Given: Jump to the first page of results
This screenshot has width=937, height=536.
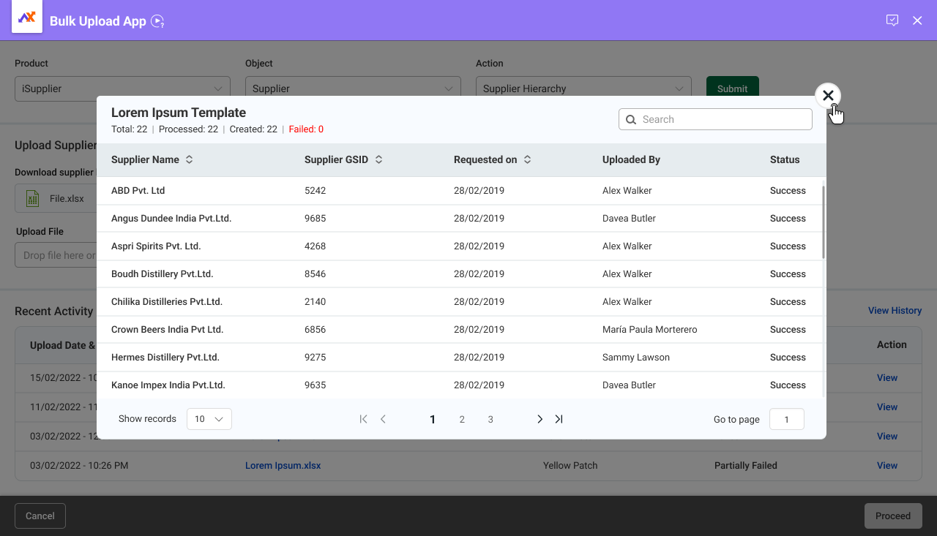Looking at the screenshot, I should click(x=363, y=419).
